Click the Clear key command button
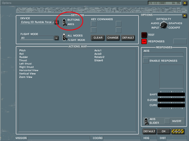This screenshot has height=141, width=189. [98, 38]
